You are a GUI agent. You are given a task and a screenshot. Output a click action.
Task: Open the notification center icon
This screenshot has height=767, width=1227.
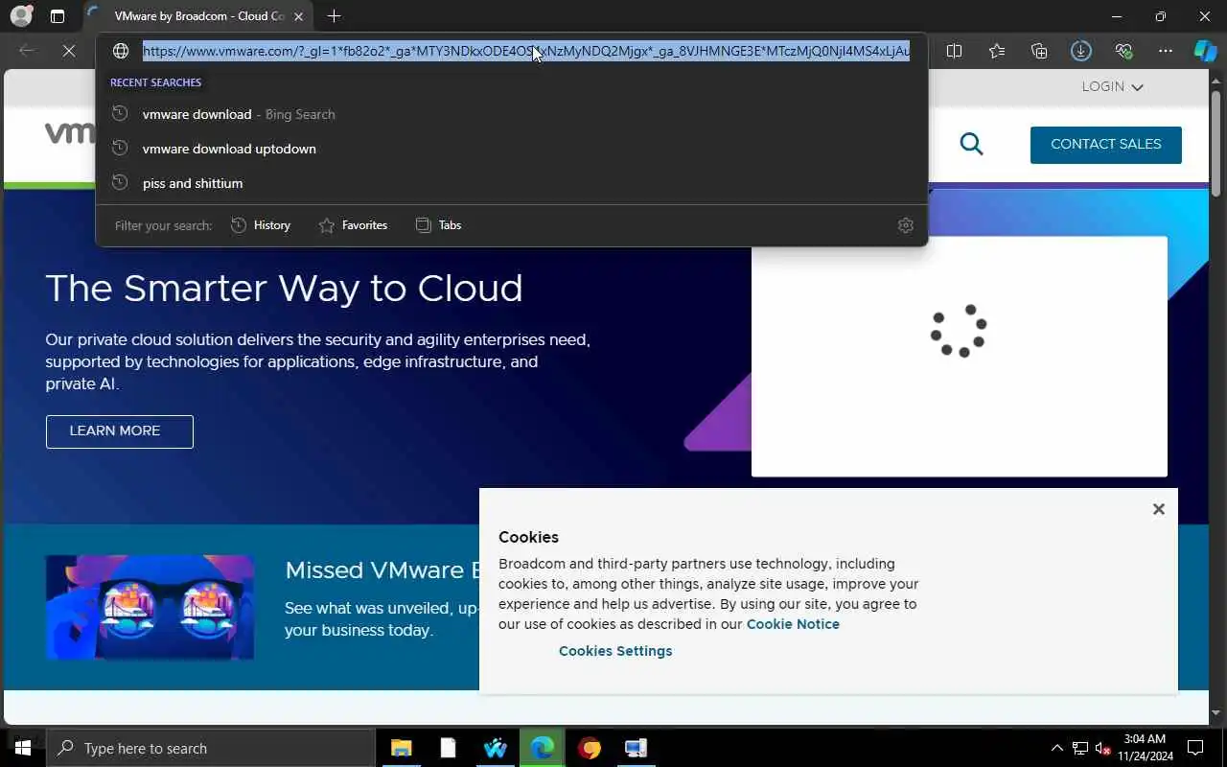pyautogui.click(x=1195, y=748)
